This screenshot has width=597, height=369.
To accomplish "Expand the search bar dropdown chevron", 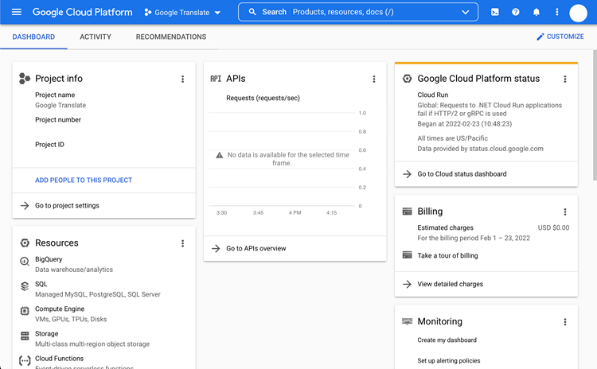I will (466, 12).
